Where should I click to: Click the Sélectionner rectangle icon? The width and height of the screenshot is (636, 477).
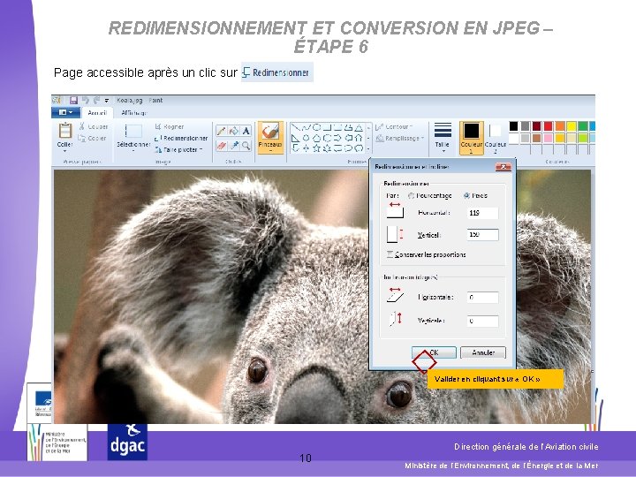click(x=133, y=131)
